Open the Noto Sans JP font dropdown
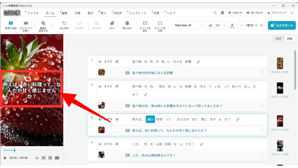The height and width of the screenshot is (168, 298). (x=189, y=25)
